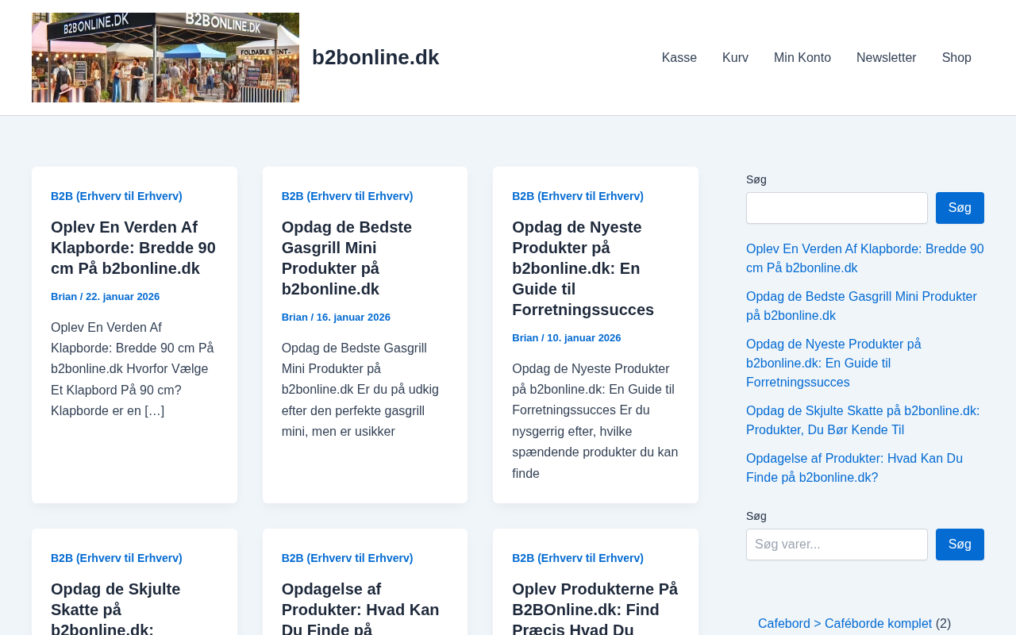The width and height of the screenshot is (1016, 635).
Task: Open post title 'Opdag de Skjulte Skatte' in card
Action: (x=116, y=607)
